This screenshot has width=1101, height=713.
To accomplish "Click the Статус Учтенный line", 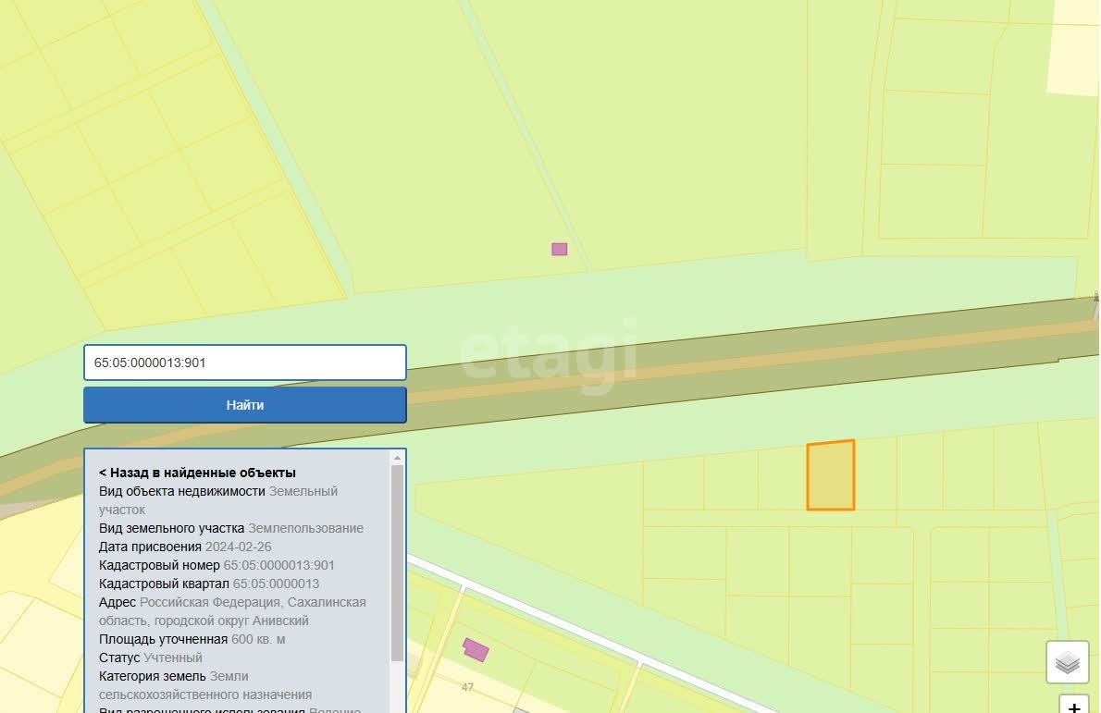I will 151,658.
